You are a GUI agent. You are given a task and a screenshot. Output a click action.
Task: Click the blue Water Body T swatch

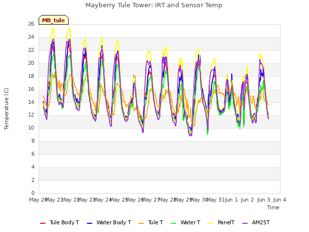point(89,223)
